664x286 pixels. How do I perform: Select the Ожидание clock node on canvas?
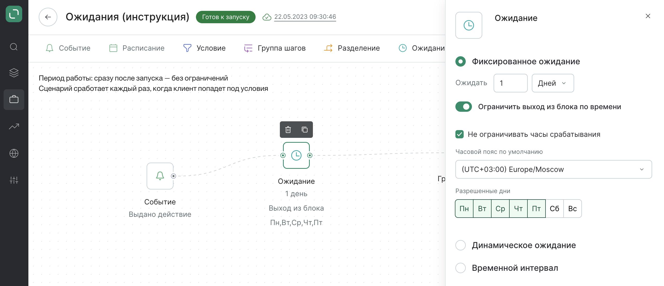tap(296, 155)
